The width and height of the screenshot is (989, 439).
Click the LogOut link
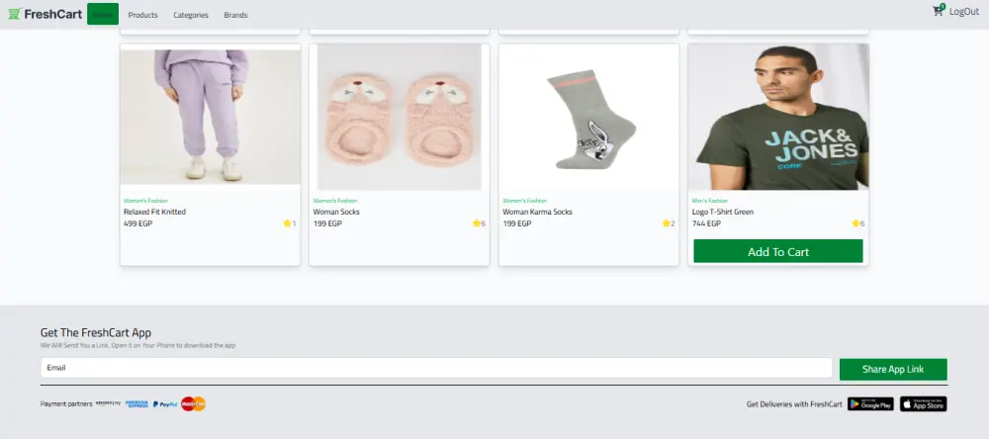(964, 11)
